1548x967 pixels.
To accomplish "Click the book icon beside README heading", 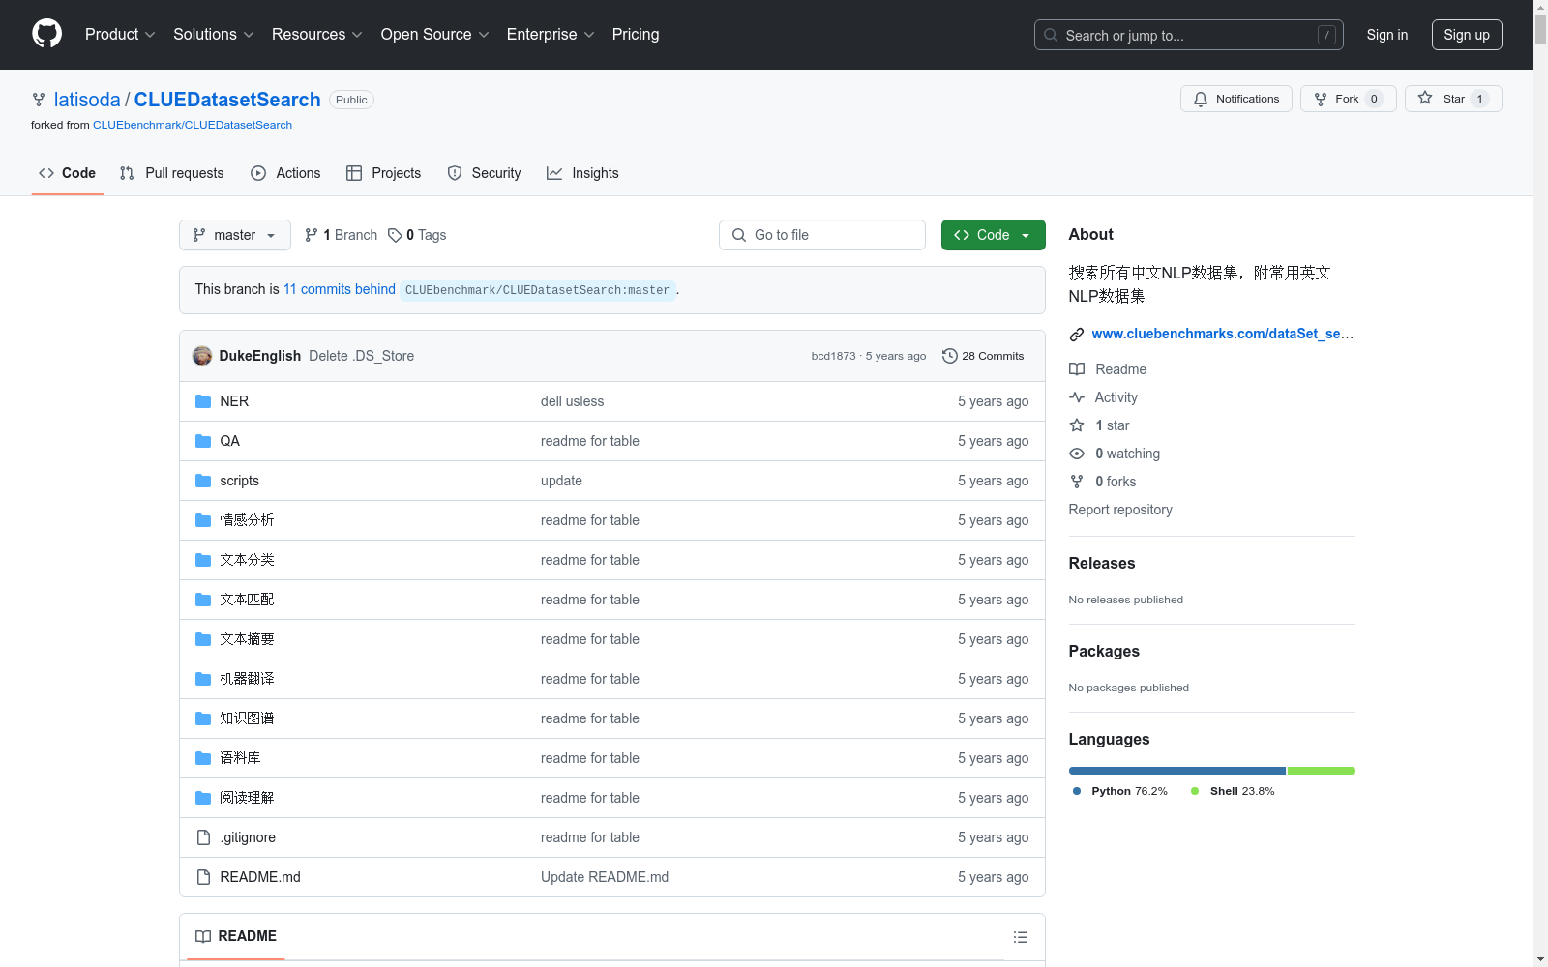I will (203, 936).
